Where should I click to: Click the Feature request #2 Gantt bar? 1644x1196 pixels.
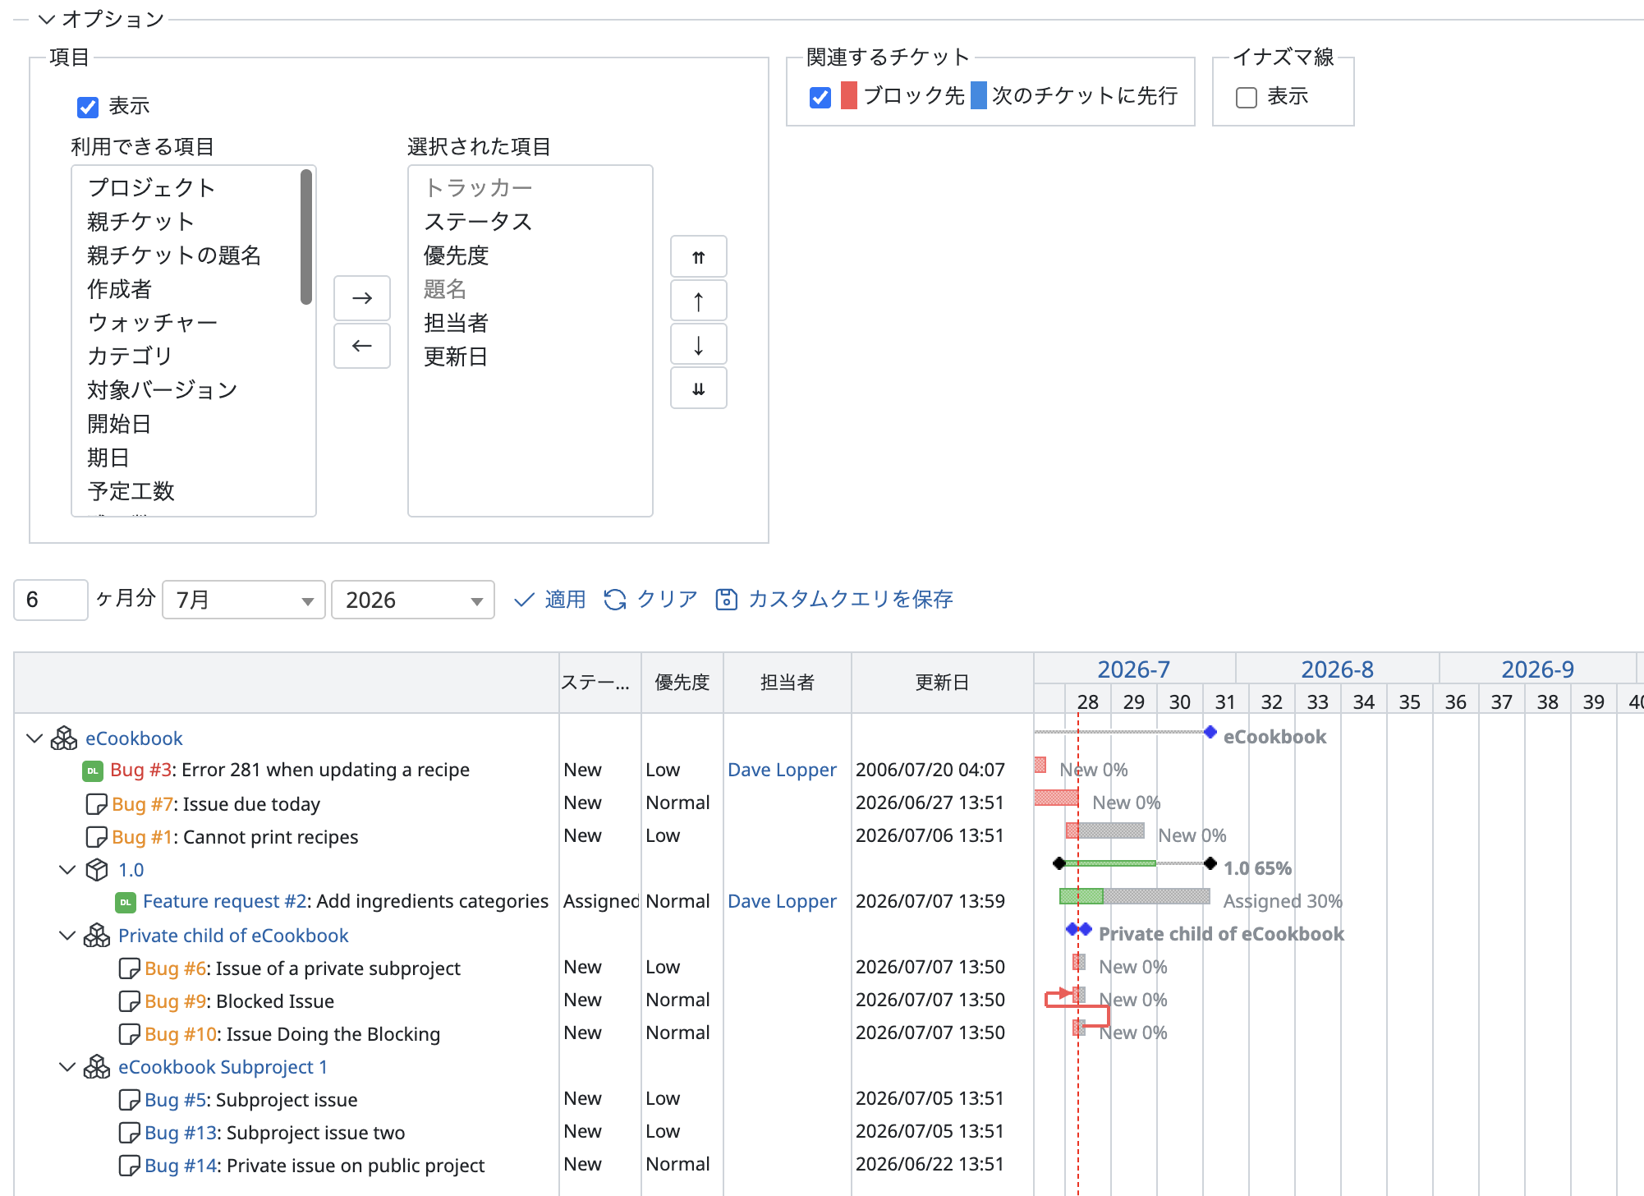click(x=1135, y=896)
